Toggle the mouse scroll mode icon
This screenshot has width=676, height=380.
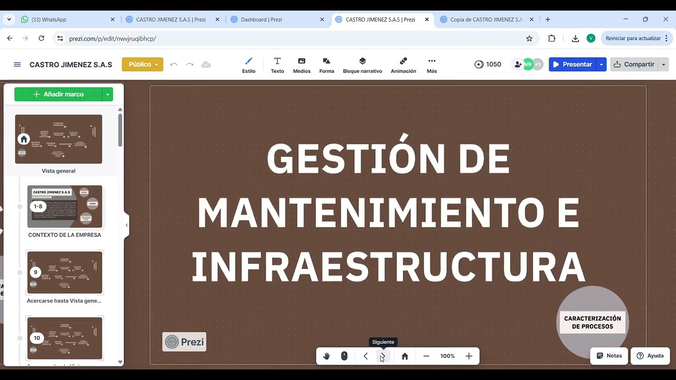pyautogui.click(x=344, y=356)
